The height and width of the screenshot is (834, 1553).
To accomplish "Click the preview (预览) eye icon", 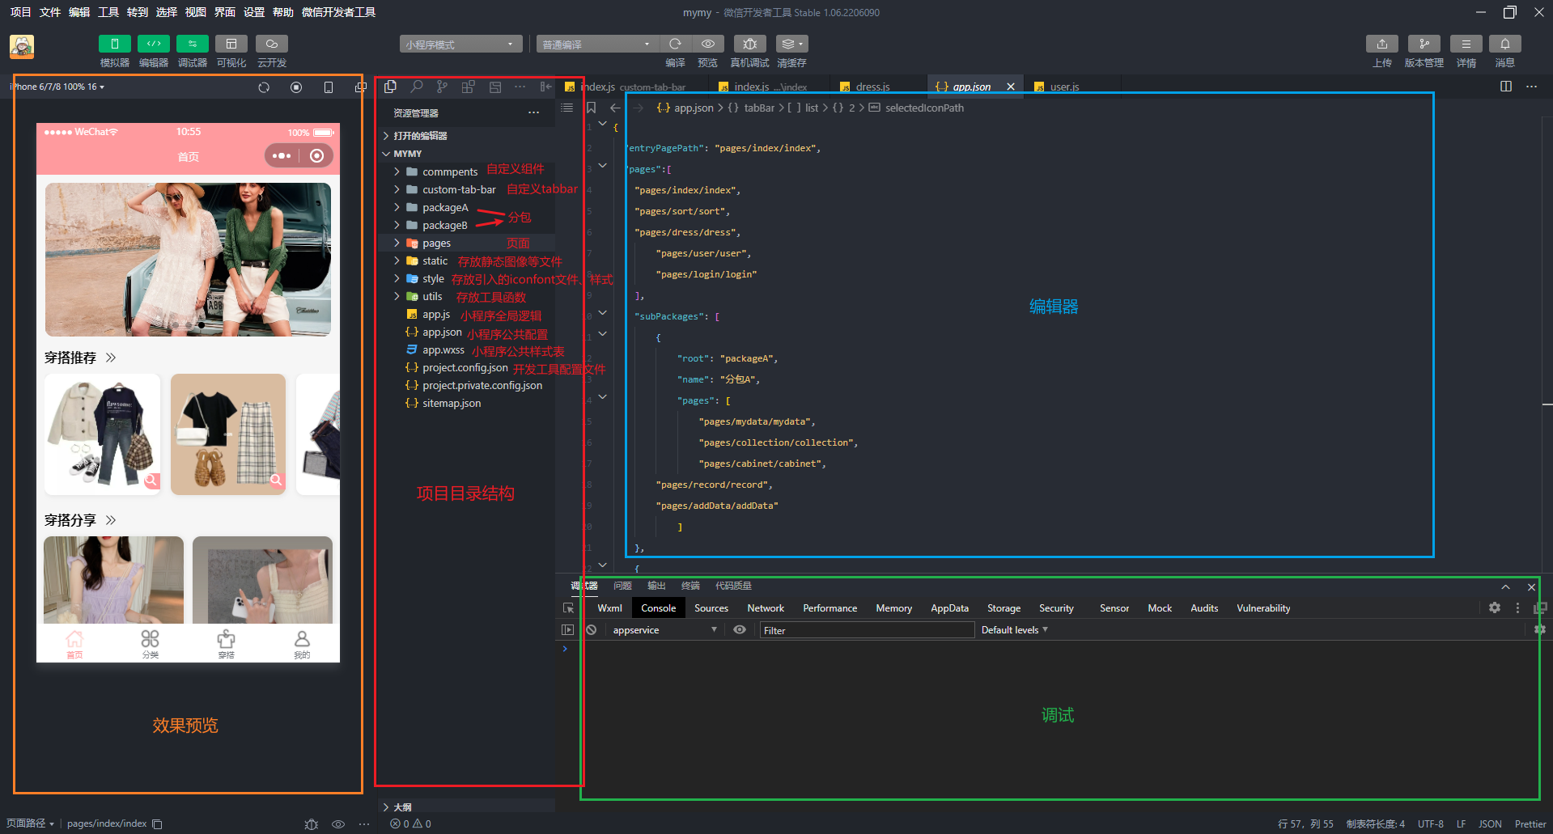I will (x=708, y=44).
